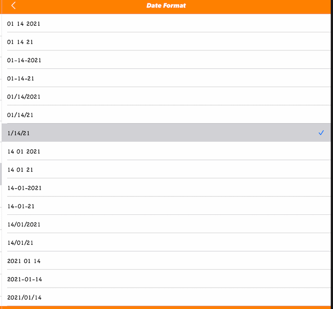Select the 01 14 2021 date format
333x309 pixels.
166,23
